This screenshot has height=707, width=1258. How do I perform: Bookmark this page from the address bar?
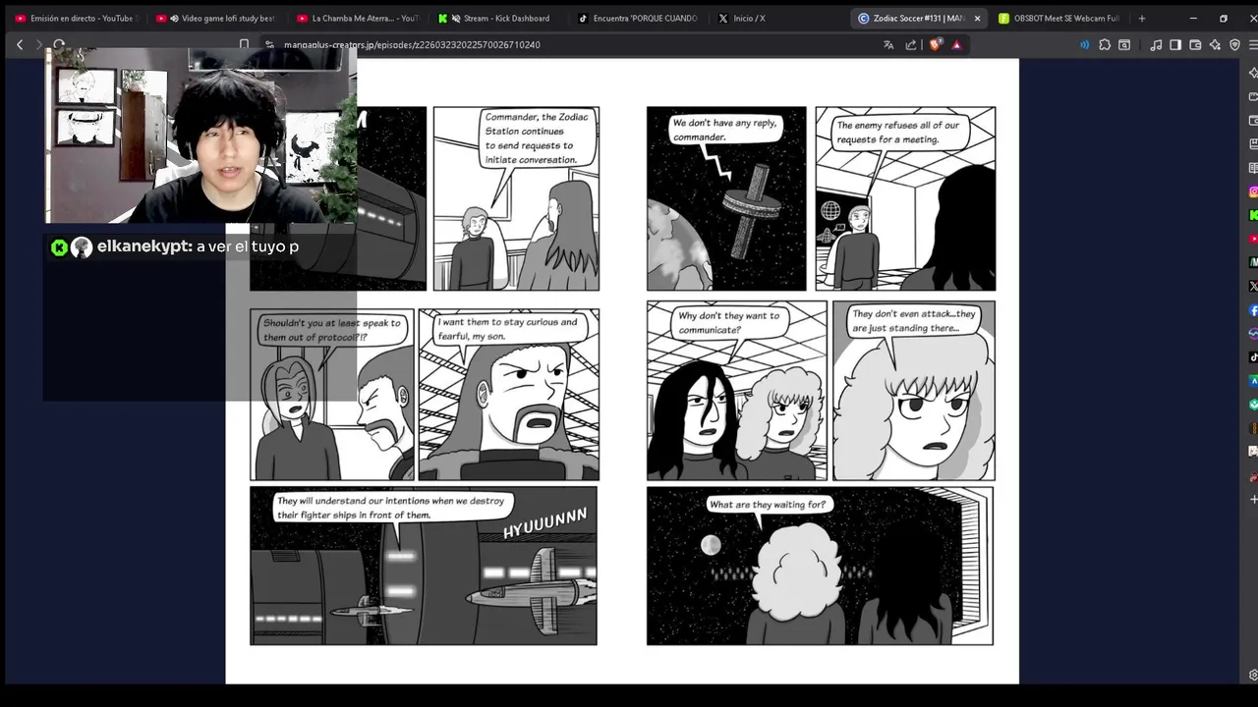click(x=244, y=44)
